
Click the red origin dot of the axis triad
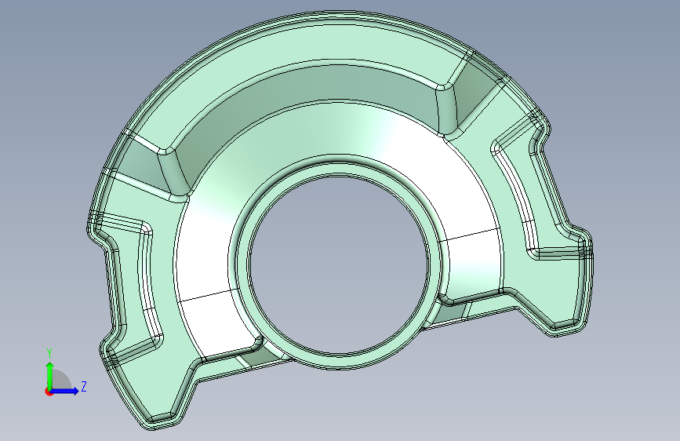click(49, 392)
